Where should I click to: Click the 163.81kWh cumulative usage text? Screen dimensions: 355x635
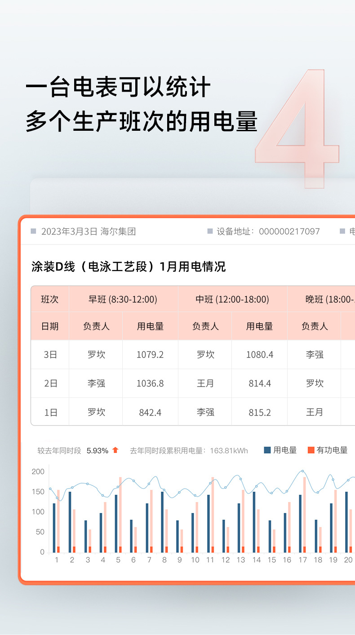(x=229, y=450)
